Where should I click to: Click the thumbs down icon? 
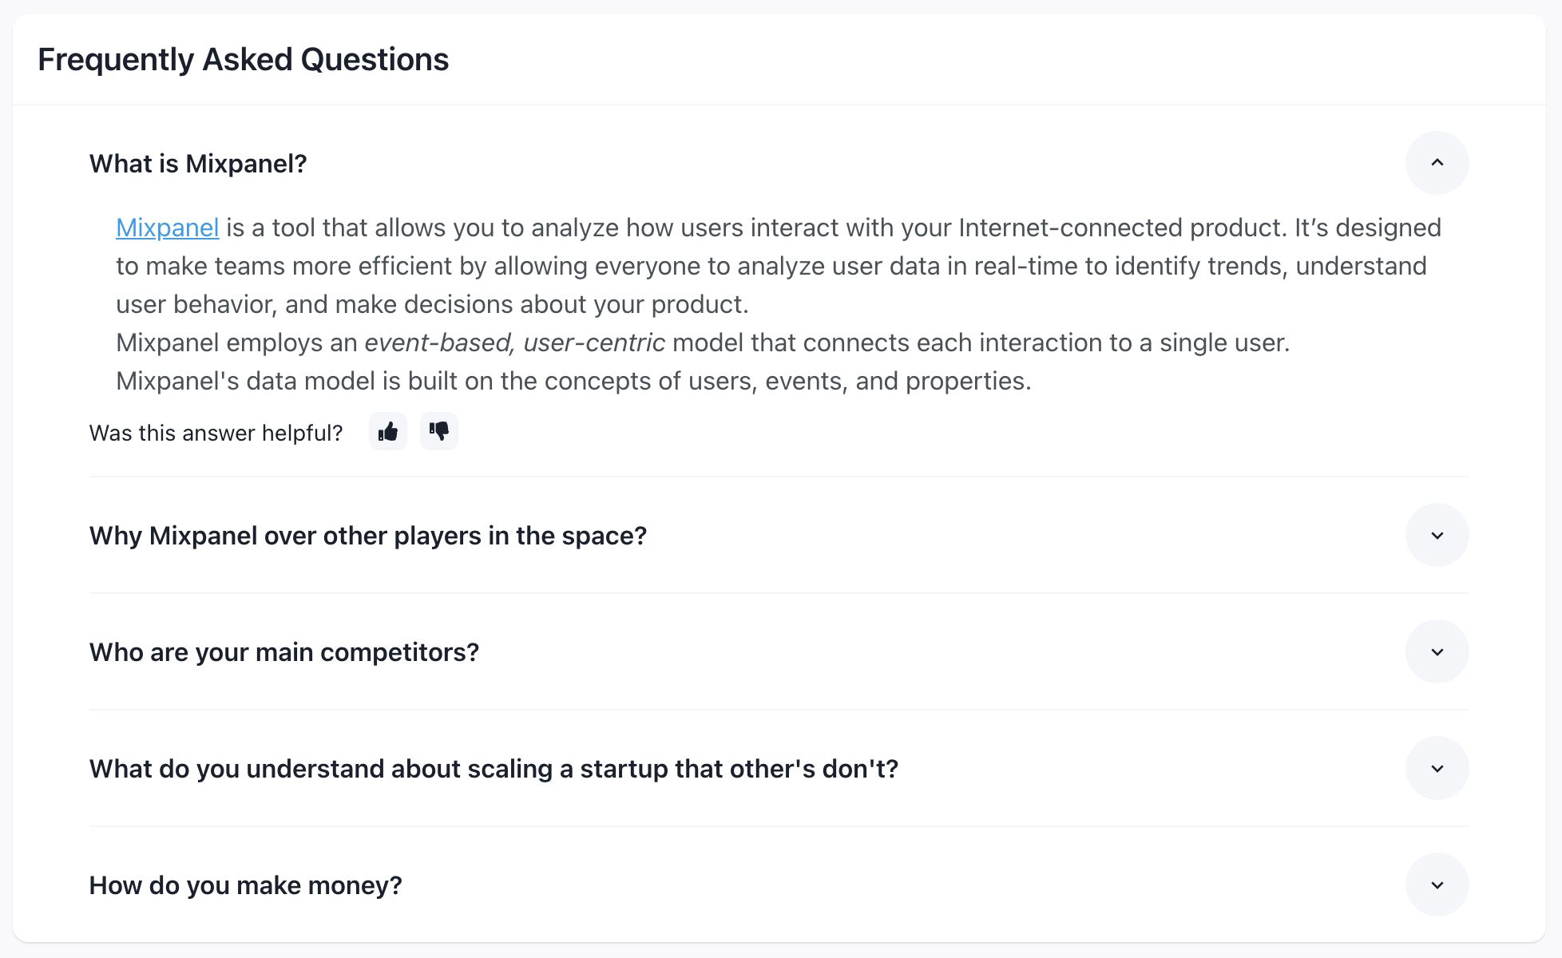[x=439, y=432]
